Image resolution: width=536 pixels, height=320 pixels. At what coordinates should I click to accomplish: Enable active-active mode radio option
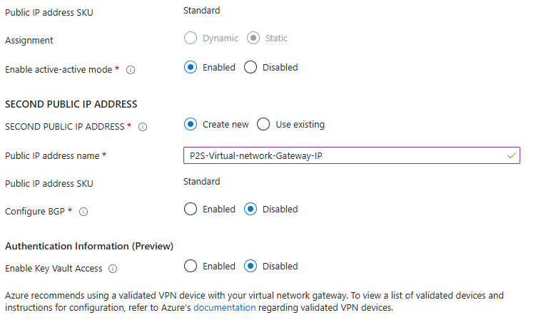[x=191, y=67]
